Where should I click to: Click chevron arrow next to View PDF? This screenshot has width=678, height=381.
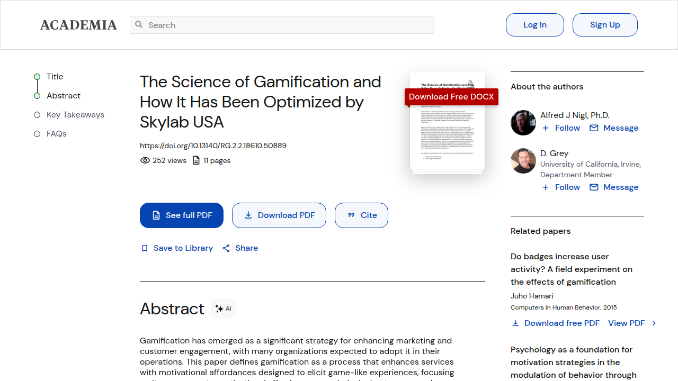654,323
